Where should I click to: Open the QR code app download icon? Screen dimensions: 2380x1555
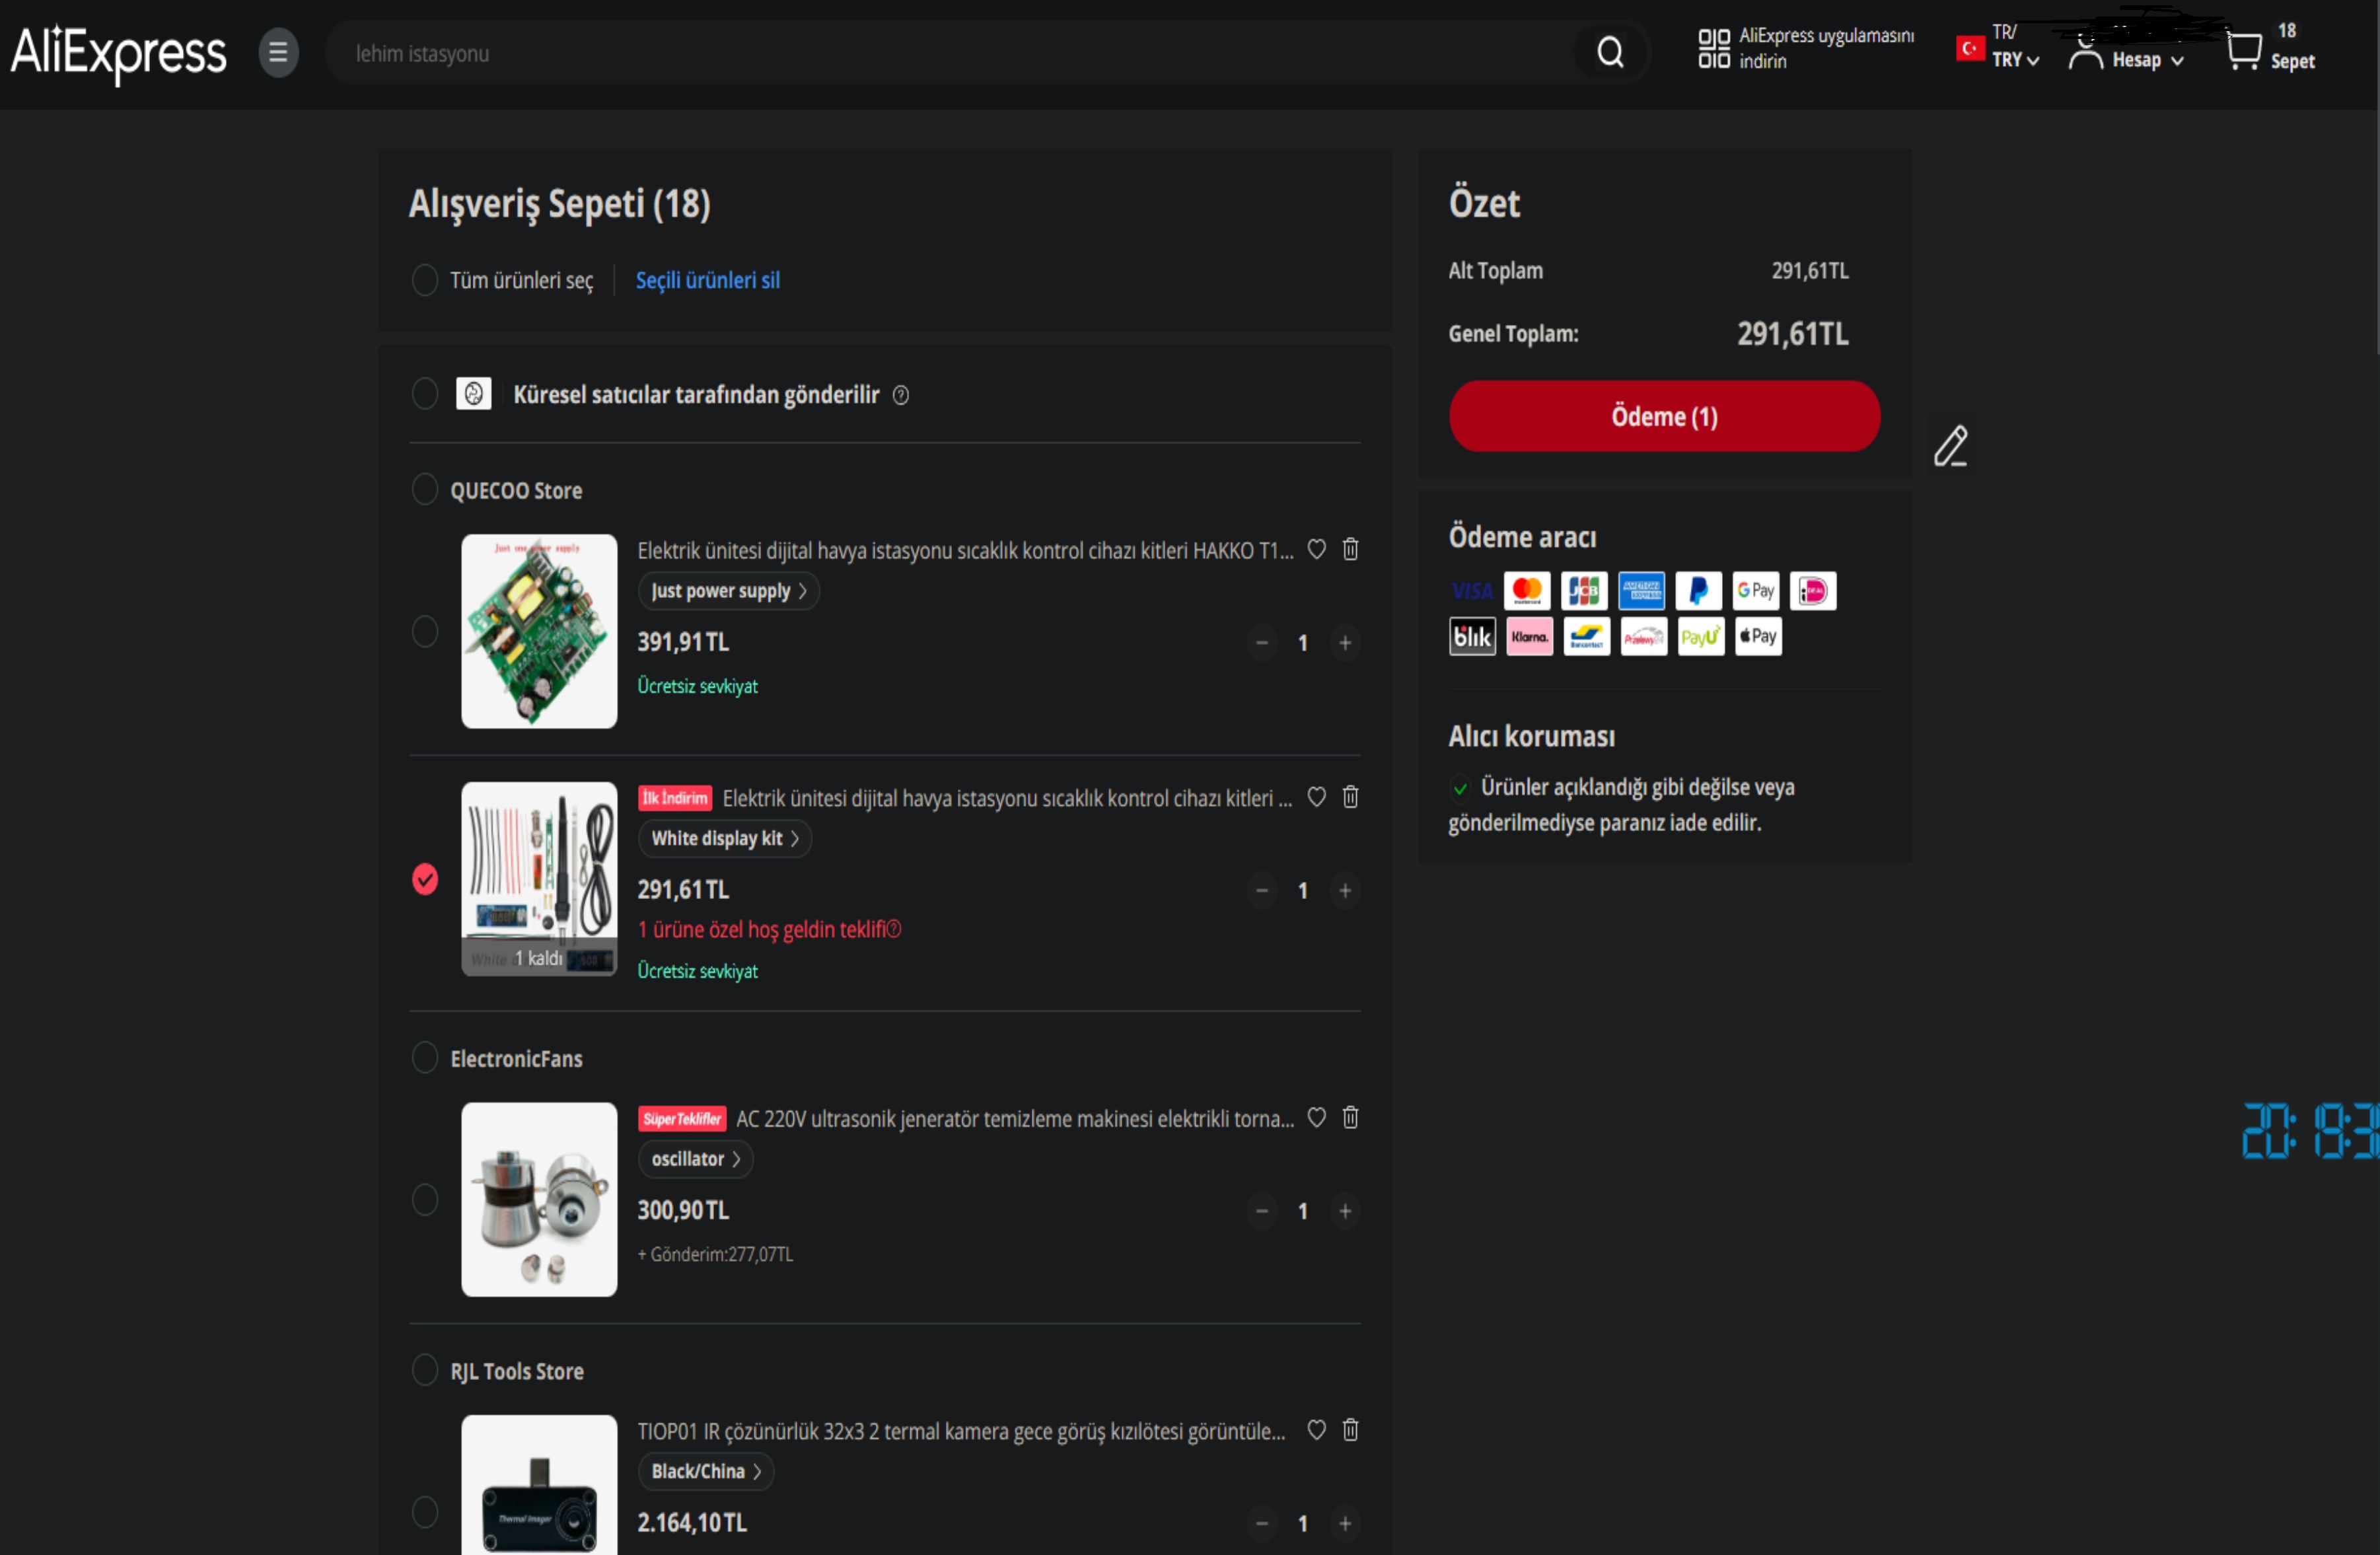tap(1713, 48)
